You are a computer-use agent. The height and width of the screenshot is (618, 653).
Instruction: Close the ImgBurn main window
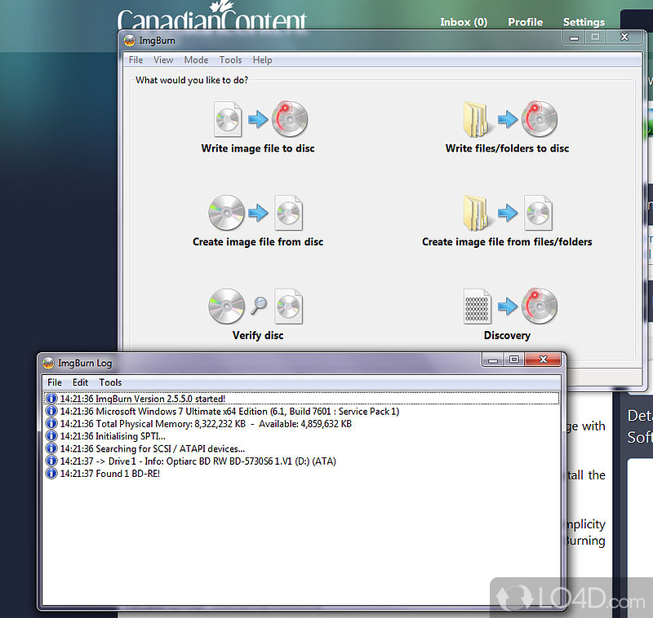(624, 38)
